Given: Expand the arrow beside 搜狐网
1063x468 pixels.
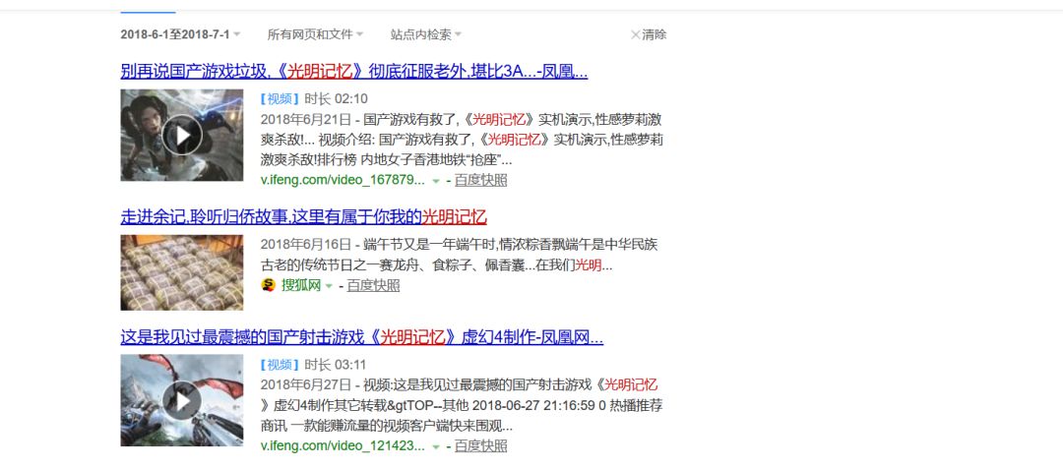Looking at the screenshot, I should 329,286.
